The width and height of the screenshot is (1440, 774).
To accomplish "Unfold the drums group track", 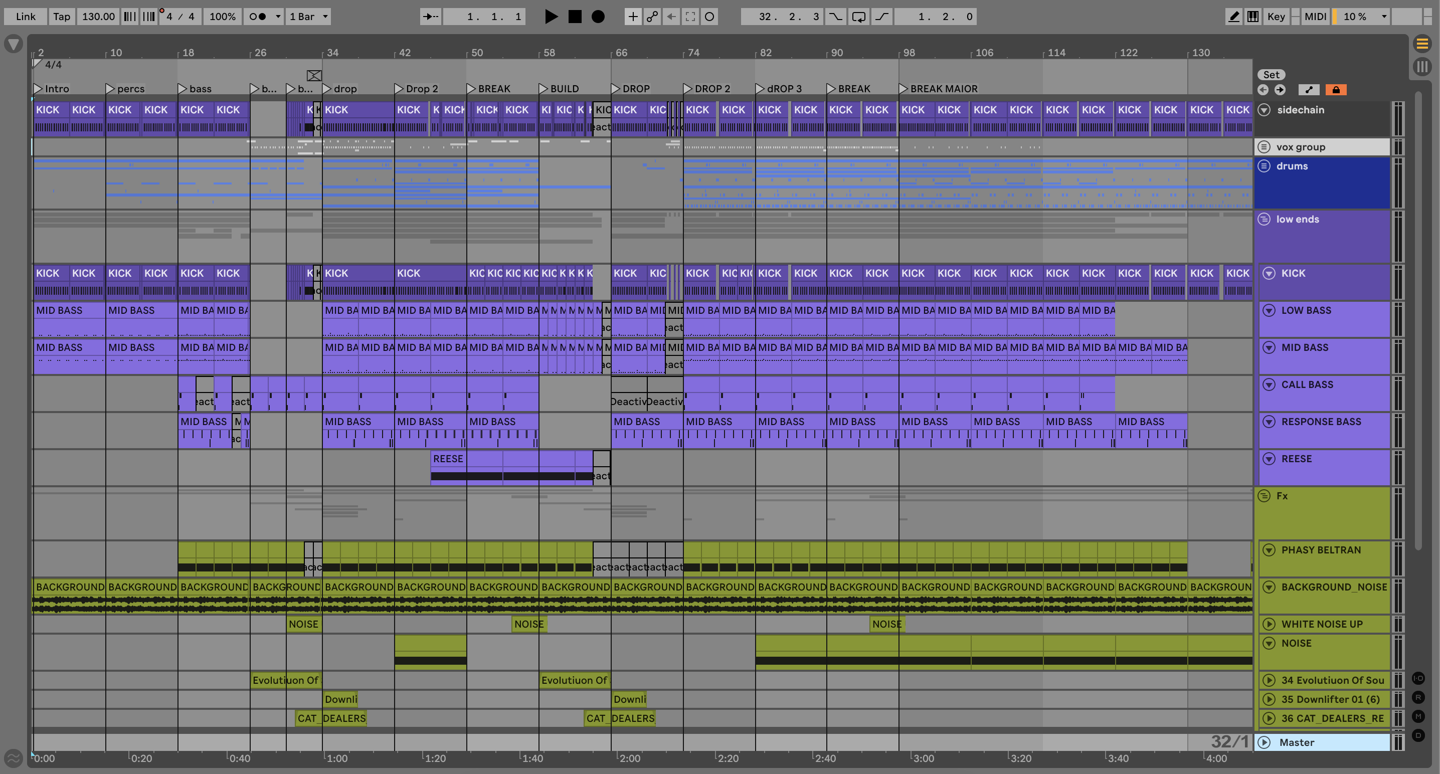I will click(1264, 166).
